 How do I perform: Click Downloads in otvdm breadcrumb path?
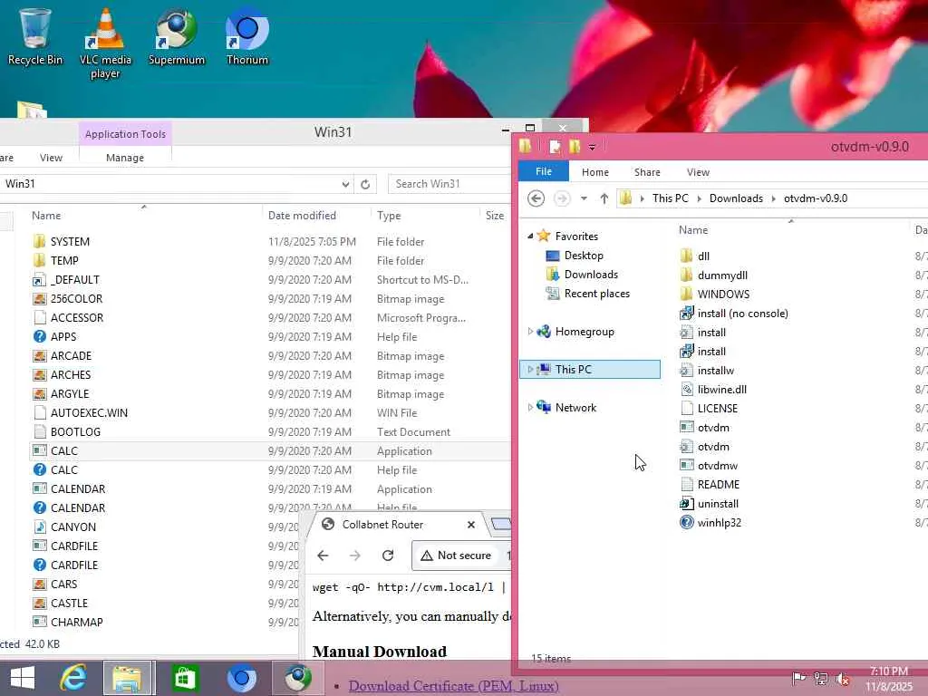pos(736,198)
